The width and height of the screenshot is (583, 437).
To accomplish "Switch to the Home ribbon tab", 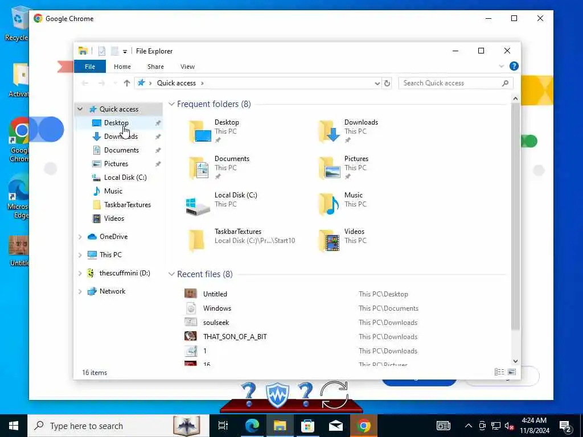I will (122, 67).
